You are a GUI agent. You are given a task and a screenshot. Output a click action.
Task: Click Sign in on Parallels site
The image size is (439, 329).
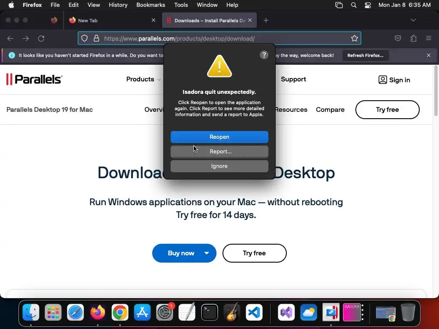coord(394,80)
